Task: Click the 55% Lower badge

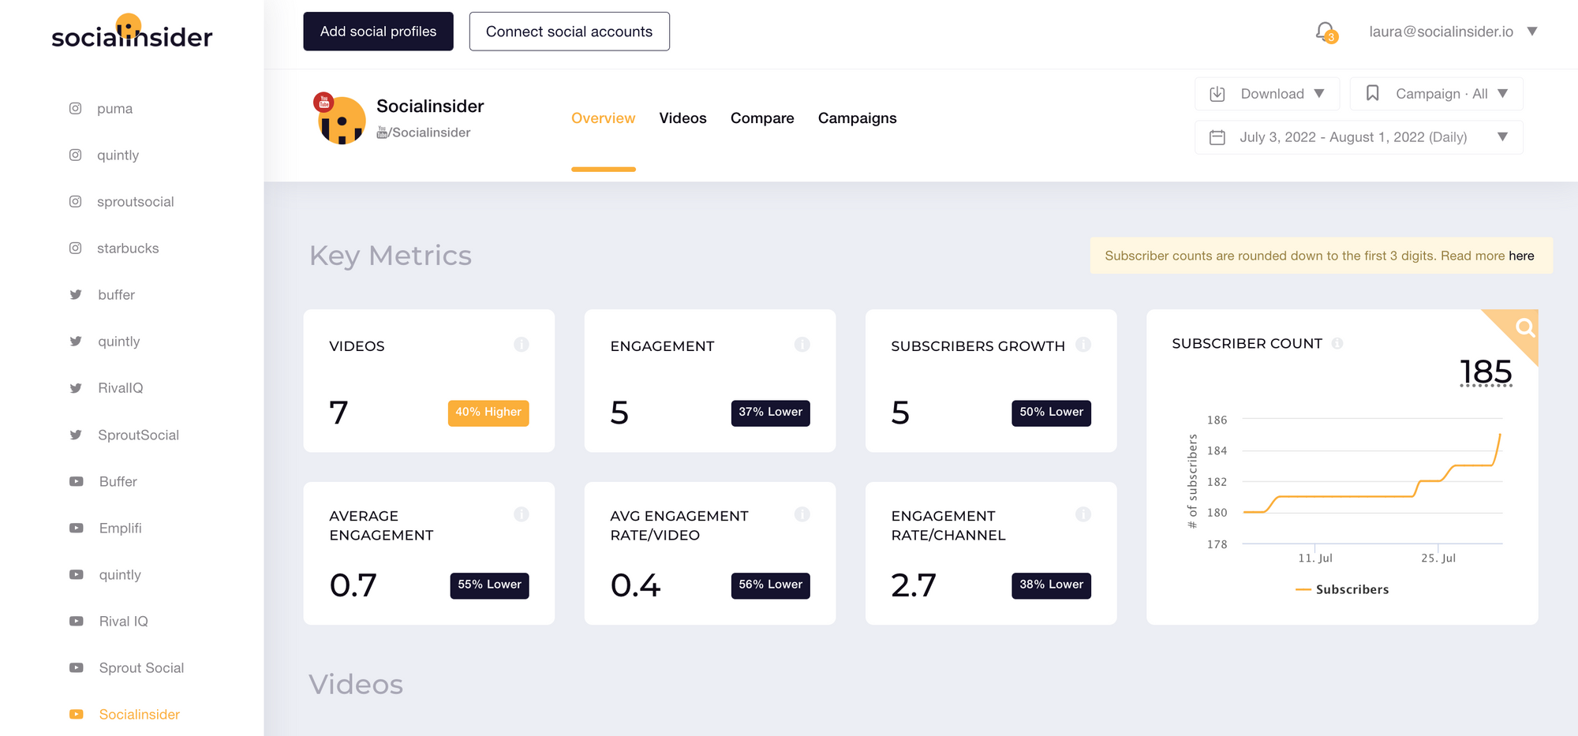Action: [x=490, y=585]
